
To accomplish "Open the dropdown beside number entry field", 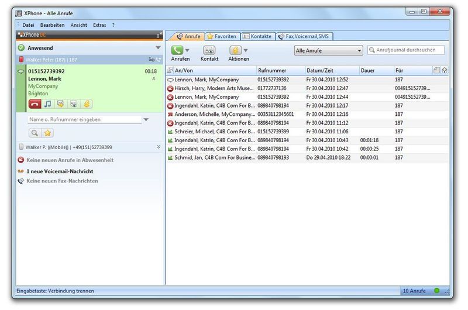I will pyautogui.click(x=146, y=119).
